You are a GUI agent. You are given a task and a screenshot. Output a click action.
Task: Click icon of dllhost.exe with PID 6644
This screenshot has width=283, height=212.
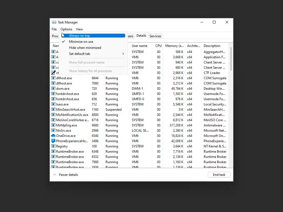coord(53,78)
